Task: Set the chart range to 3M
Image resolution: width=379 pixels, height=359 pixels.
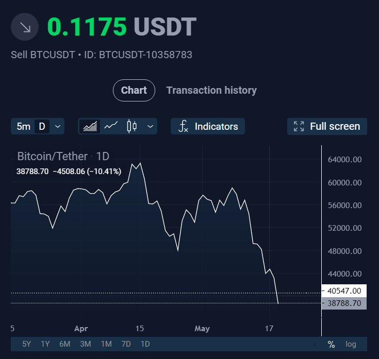Action: click(86, 344)
